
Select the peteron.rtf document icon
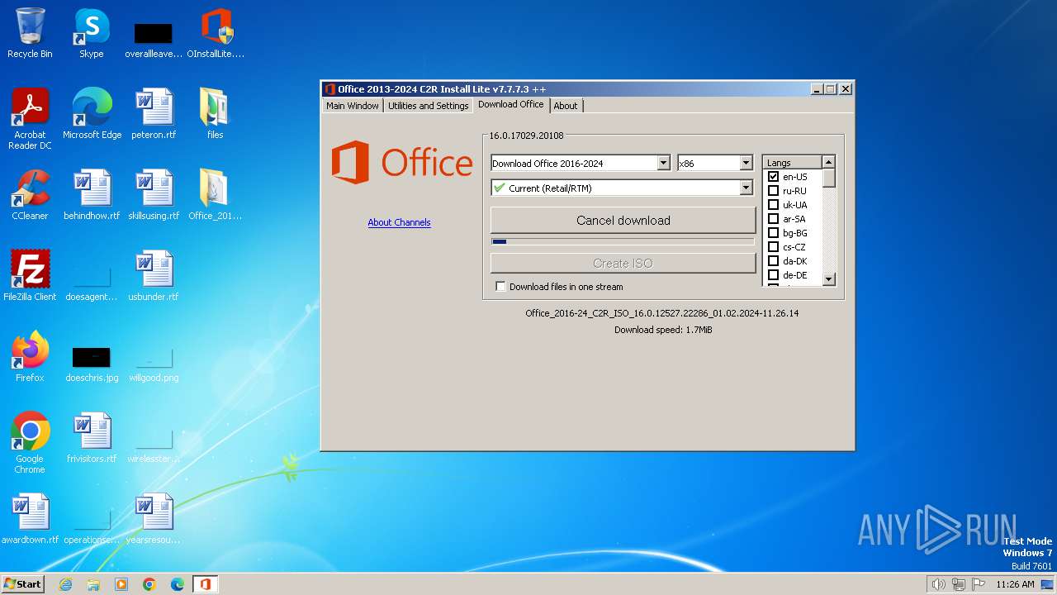pyautogui.click(x=154, y=114)
